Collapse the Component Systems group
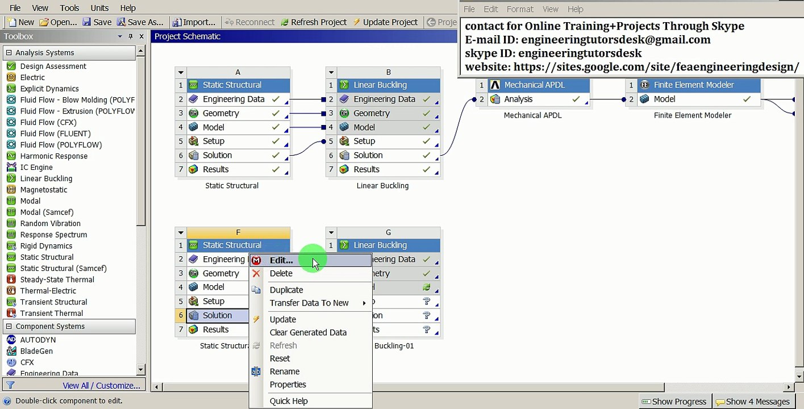The height and width of the screenshot is (409, 804). point(9,326)
